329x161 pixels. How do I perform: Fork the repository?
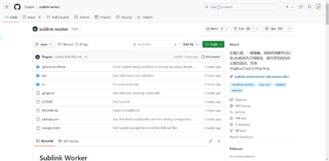pos(242,29)
